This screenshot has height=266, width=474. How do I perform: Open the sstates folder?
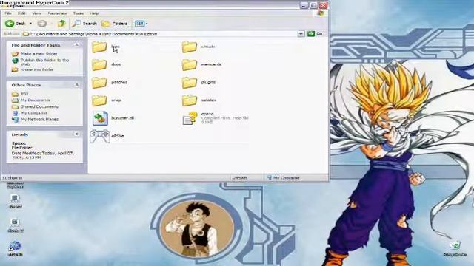(190, 100)
